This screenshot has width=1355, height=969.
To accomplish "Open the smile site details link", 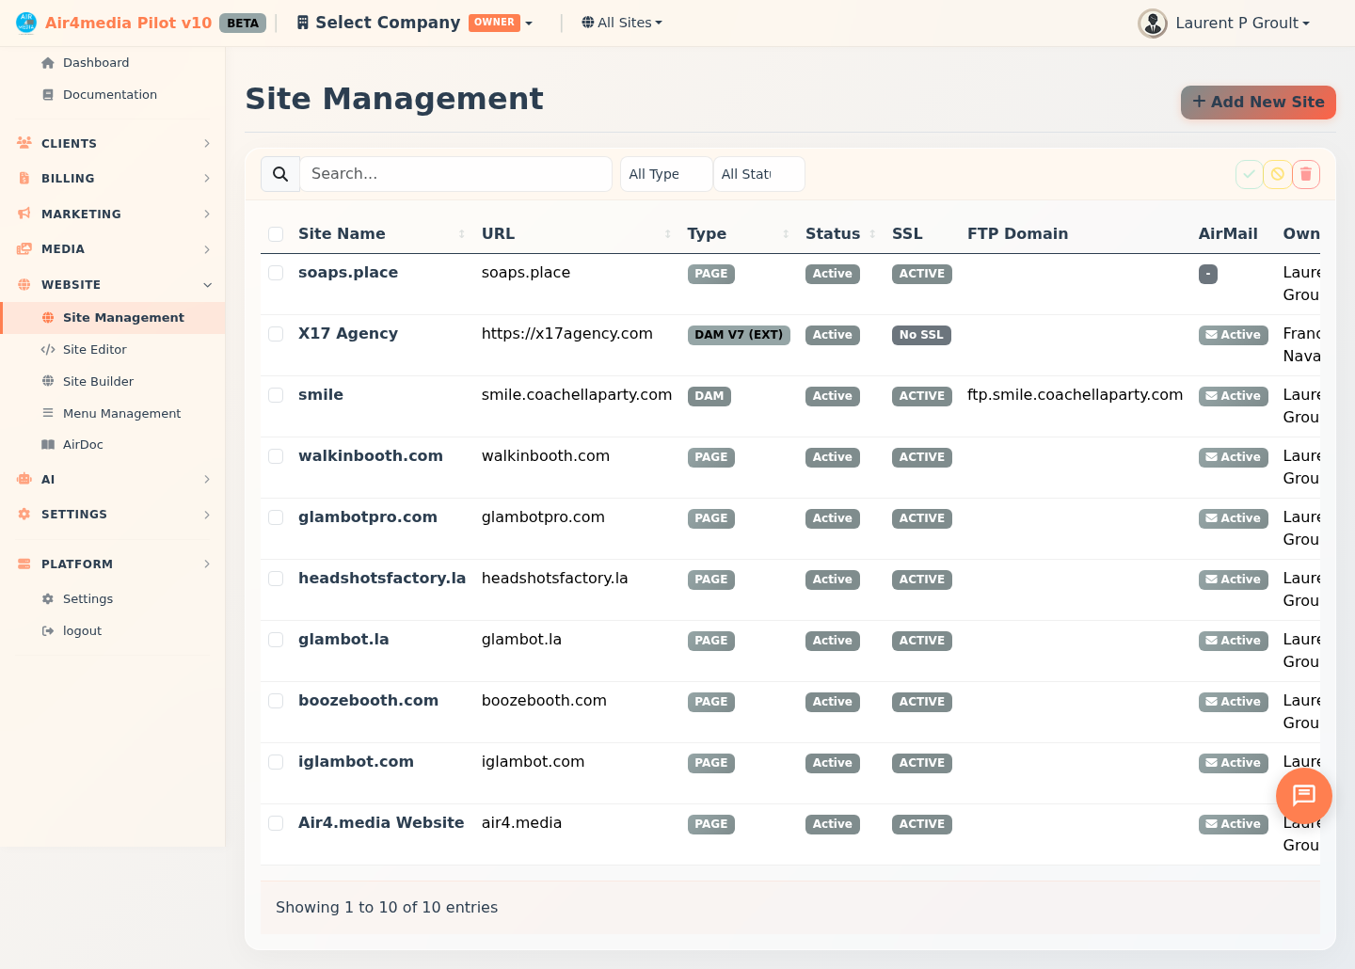I will (321, 394).
